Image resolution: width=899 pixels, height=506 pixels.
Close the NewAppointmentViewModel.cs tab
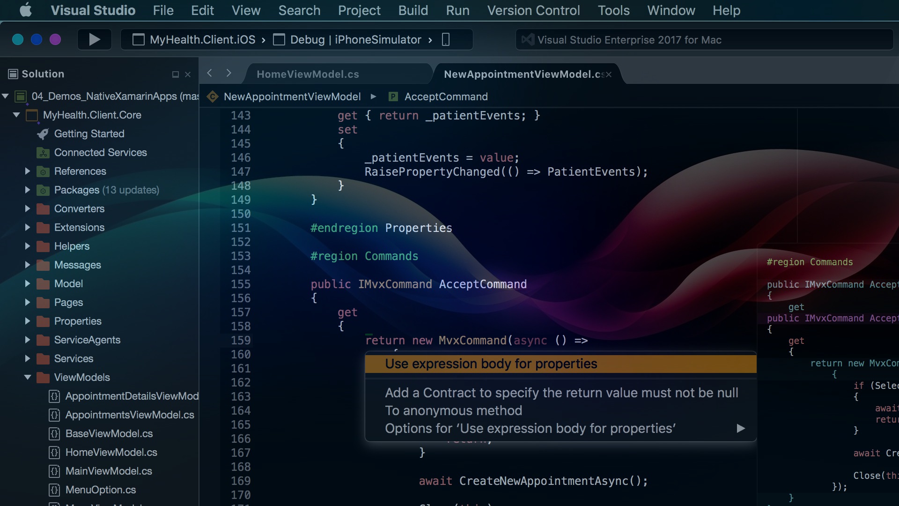pos(609,74)
